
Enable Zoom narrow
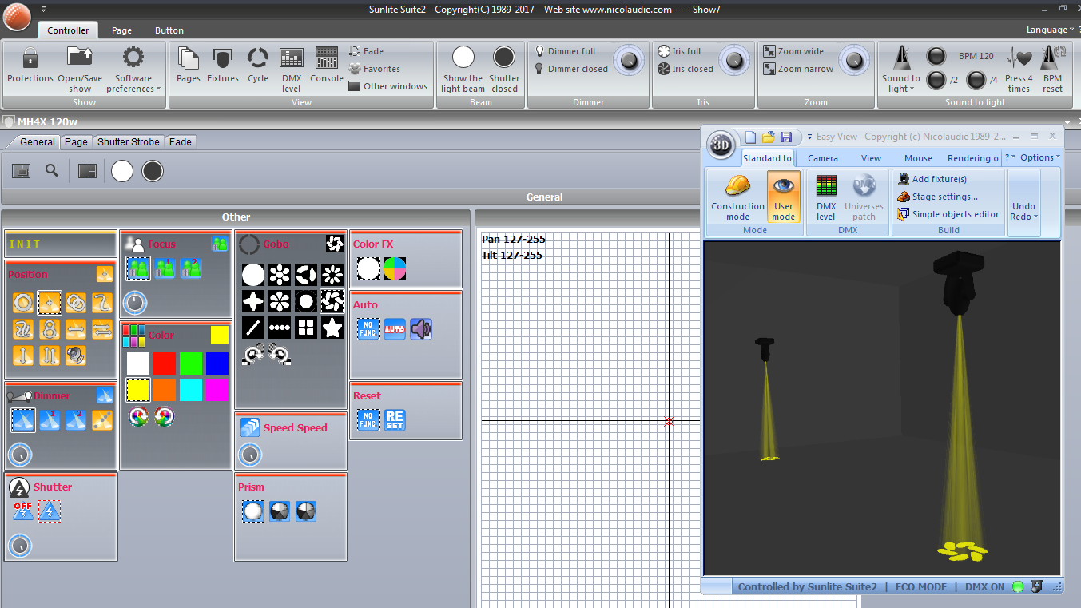click(x=799, y=69)
